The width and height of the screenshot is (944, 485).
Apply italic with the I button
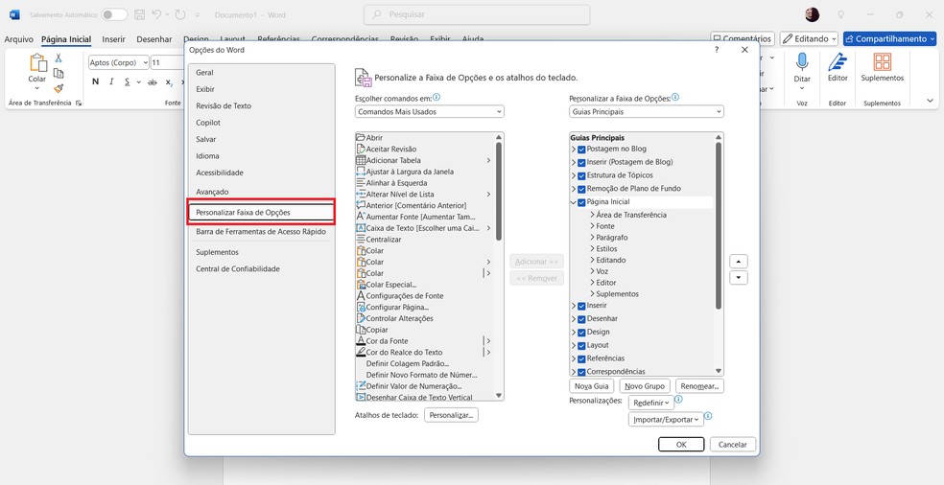111,81
